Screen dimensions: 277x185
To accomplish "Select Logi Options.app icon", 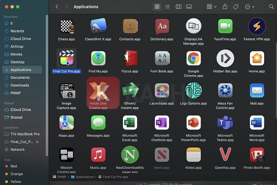I will click(x=194, y=90).
